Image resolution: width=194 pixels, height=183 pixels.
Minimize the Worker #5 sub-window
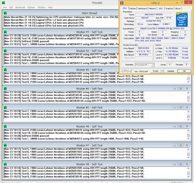point(175,107)
